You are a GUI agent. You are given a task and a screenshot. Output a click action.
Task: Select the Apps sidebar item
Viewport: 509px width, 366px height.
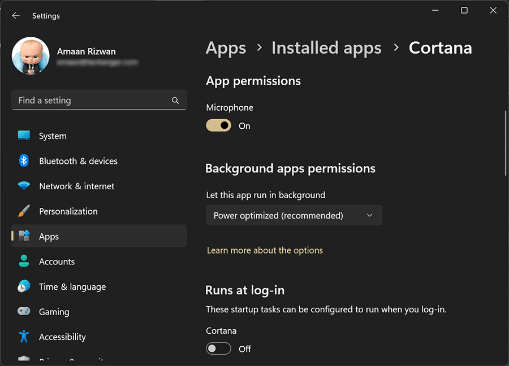pyautogui.click(x=99, y=236)
